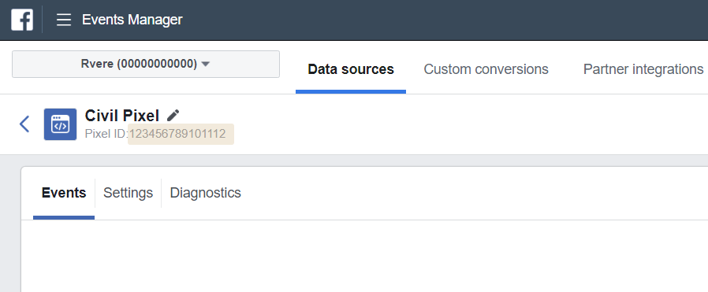Open the Custom conversions tab

(486, 69)
